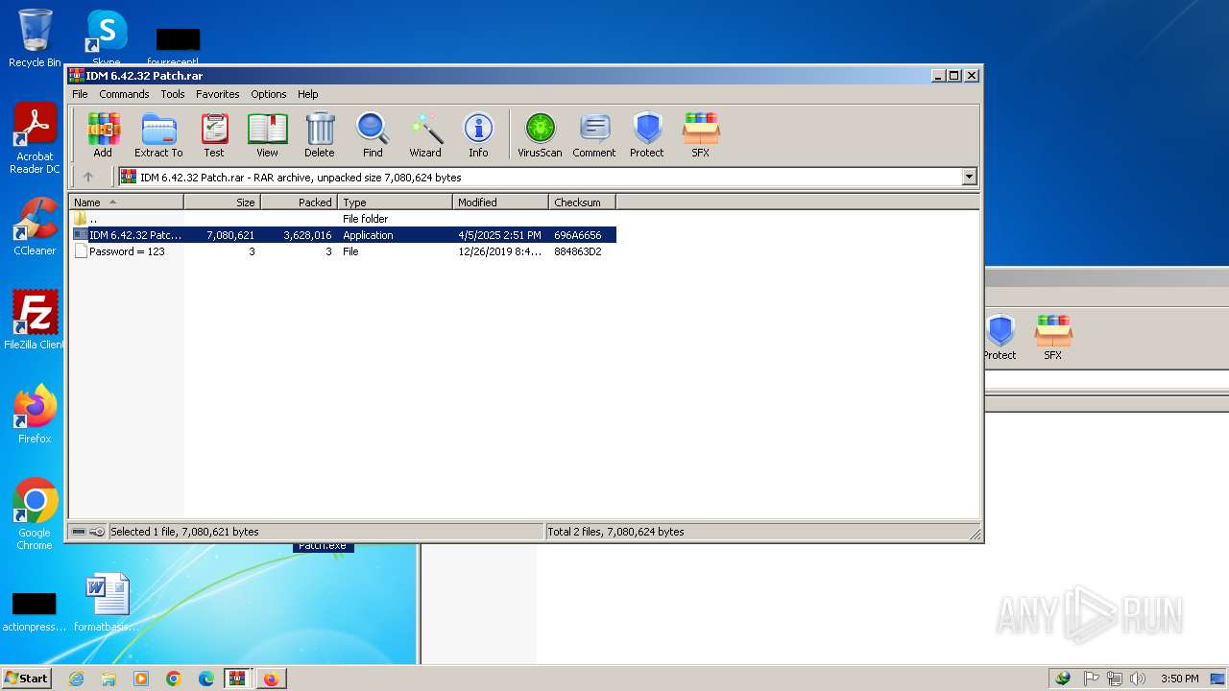Open the formatbasis Word document icon
This screenshot has width=1229, height=691.
tap(107, 603)
